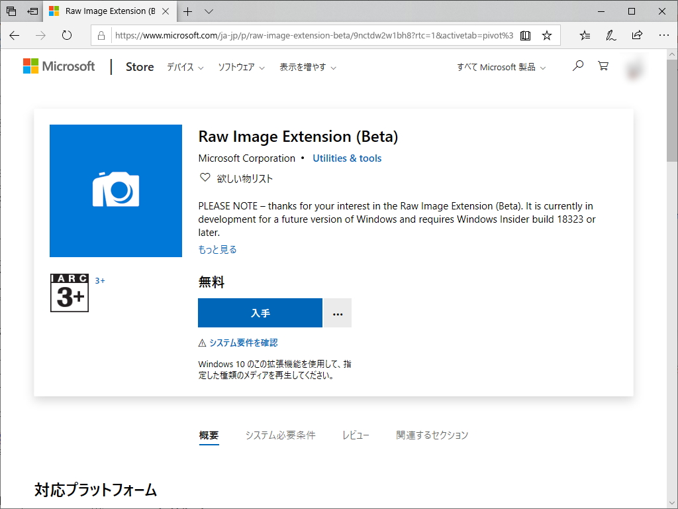Refresh the current page

point(66,35)
